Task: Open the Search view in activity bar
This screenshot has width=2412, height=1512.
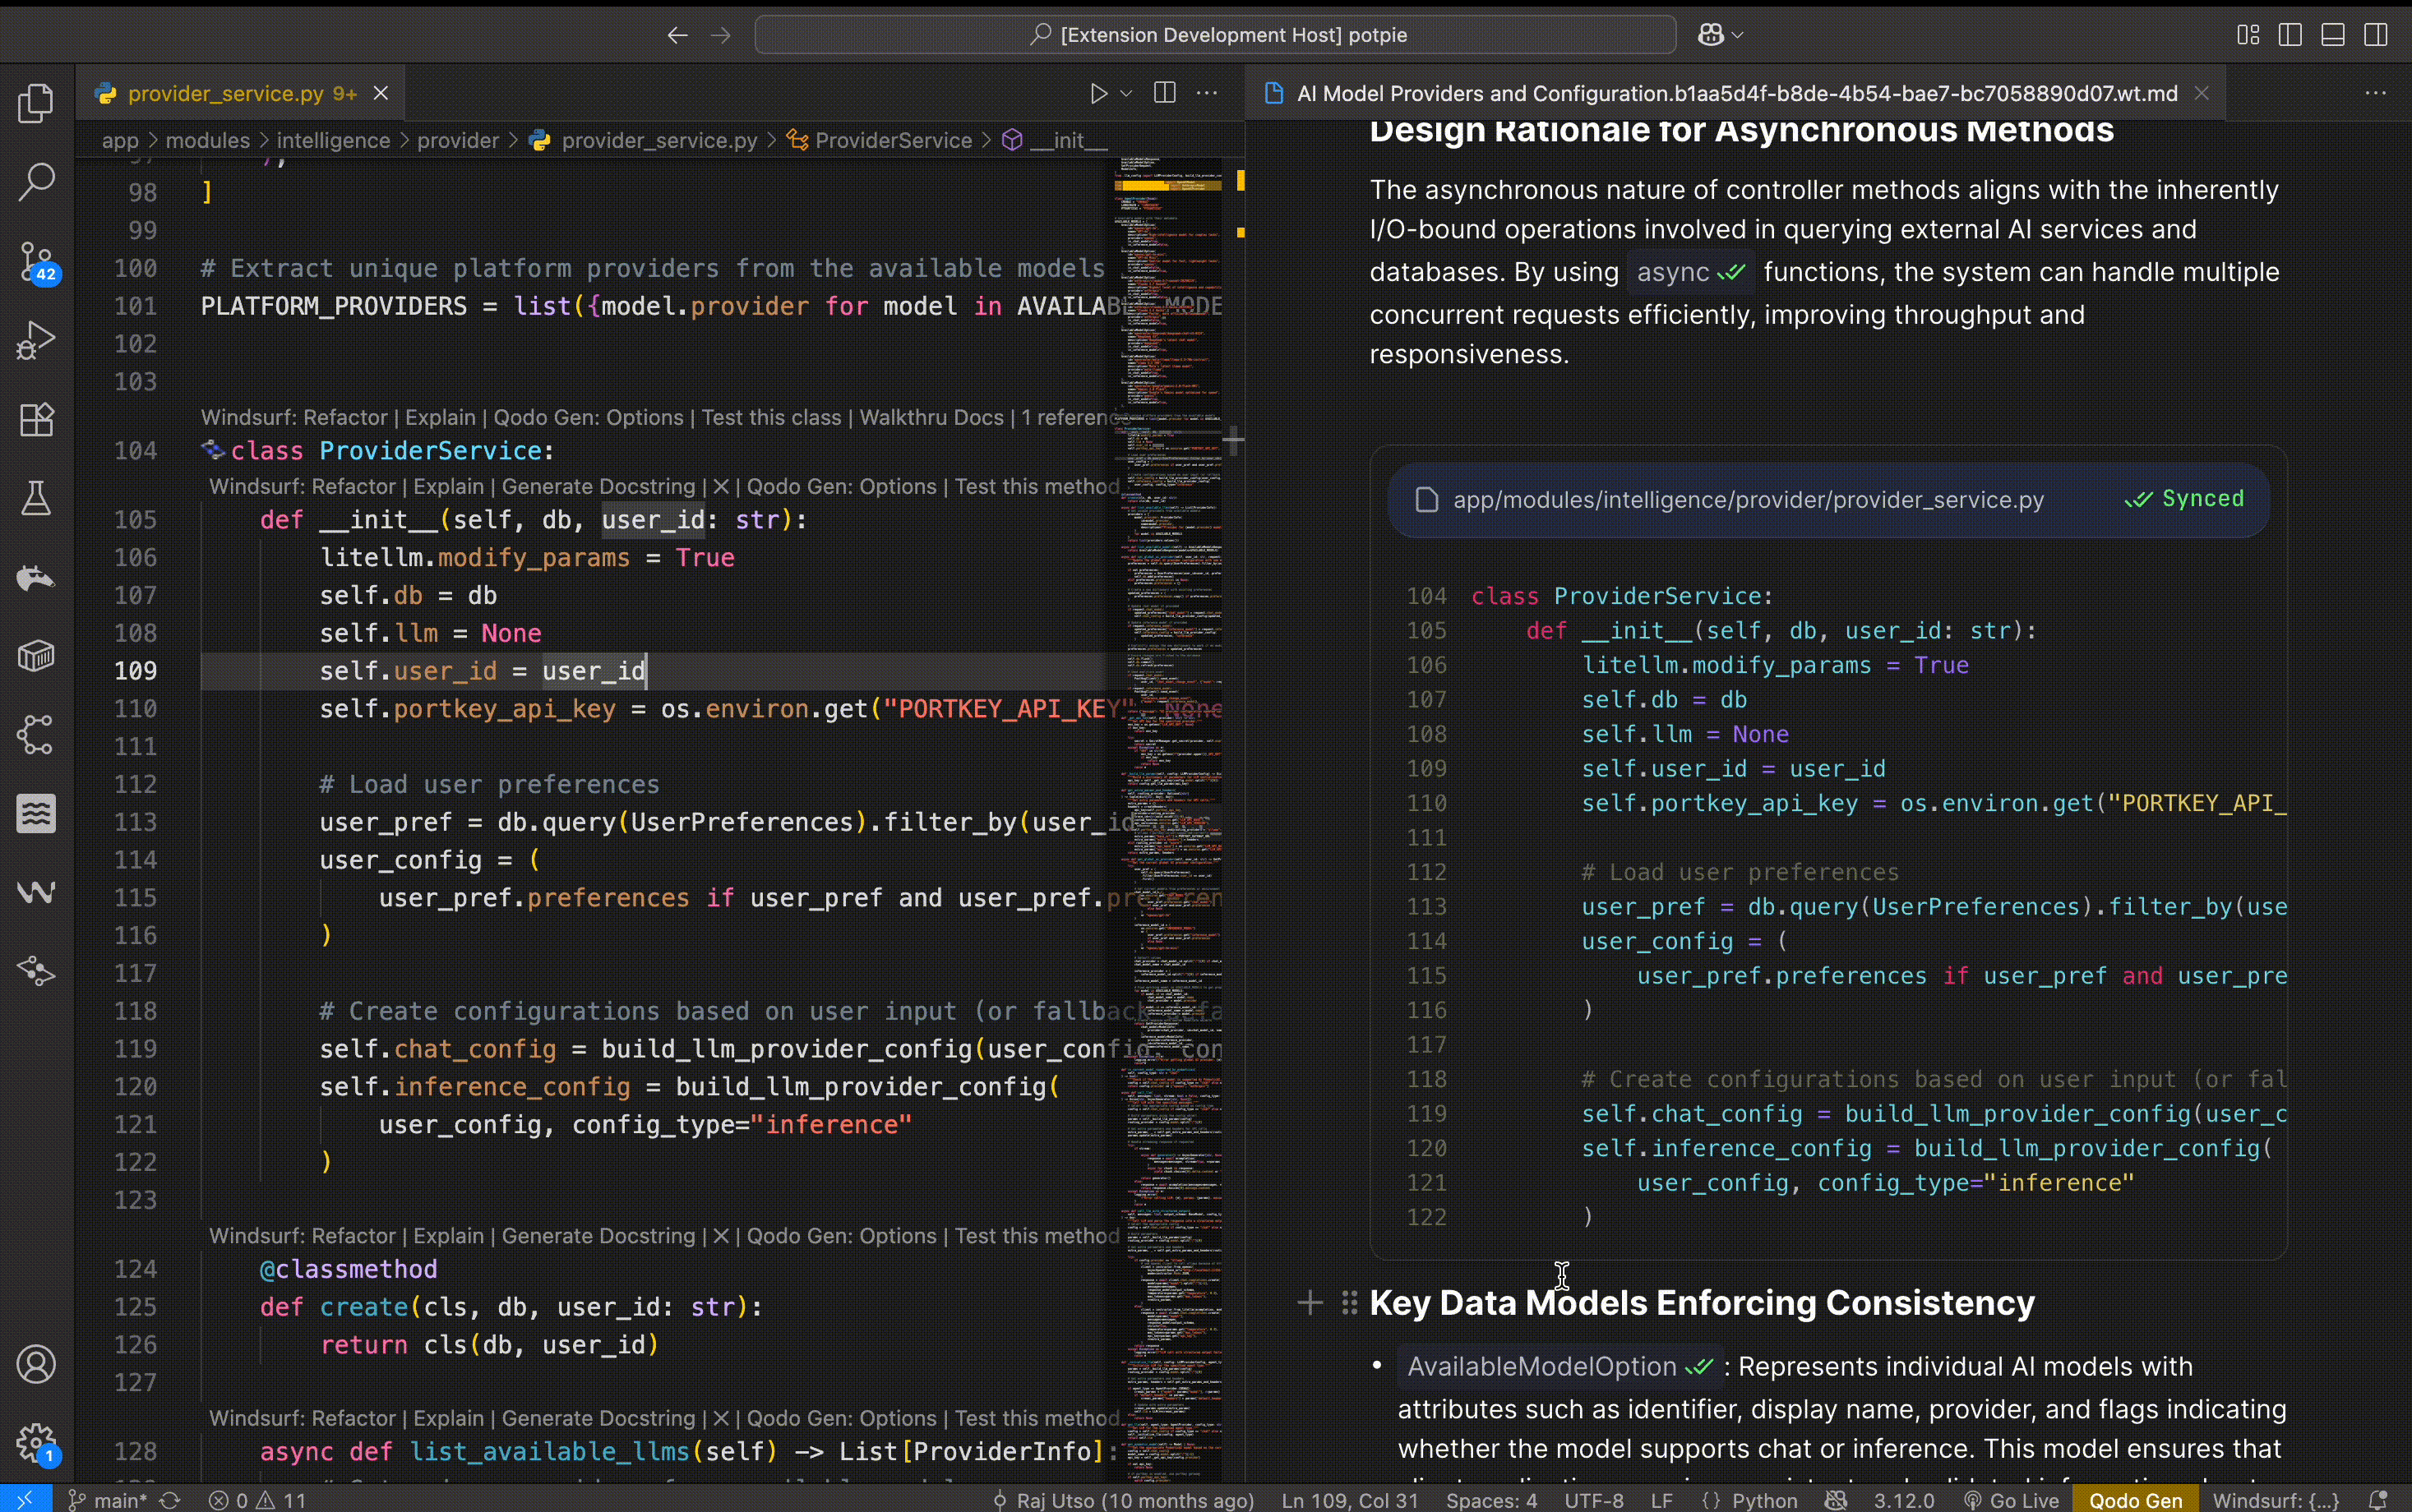Action: 36,182
